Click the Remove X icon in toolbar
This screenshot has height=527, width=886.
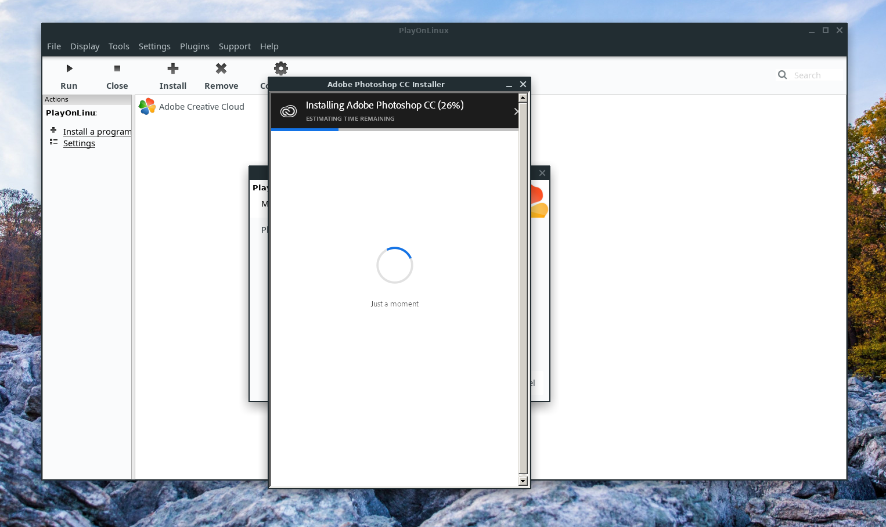(221, 68)
